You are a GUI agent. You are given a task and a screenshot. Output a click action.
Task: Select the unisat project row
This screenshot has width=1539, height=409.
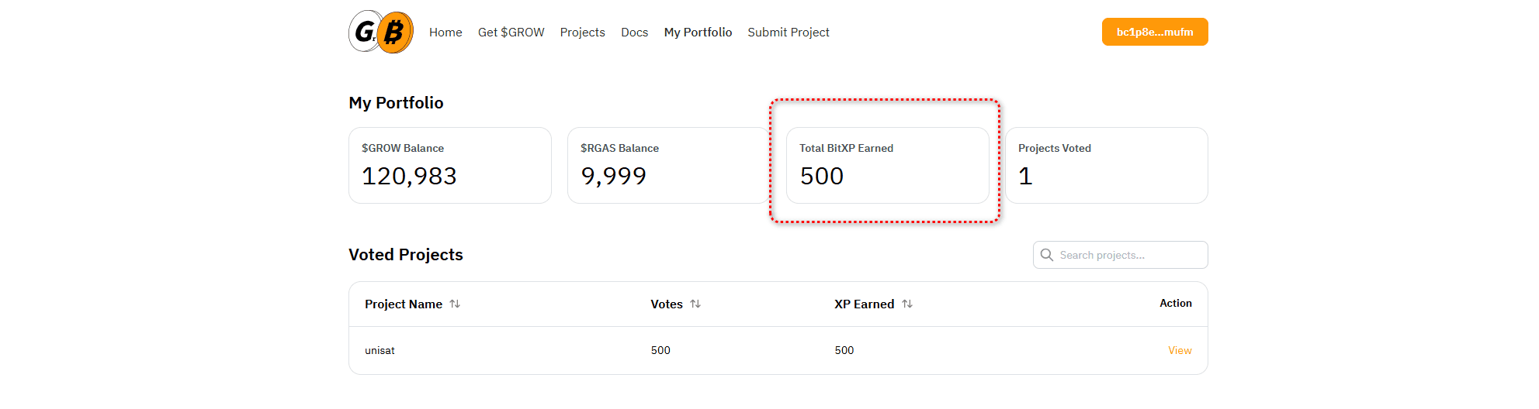pyautogui.click(x=778, y=350)
